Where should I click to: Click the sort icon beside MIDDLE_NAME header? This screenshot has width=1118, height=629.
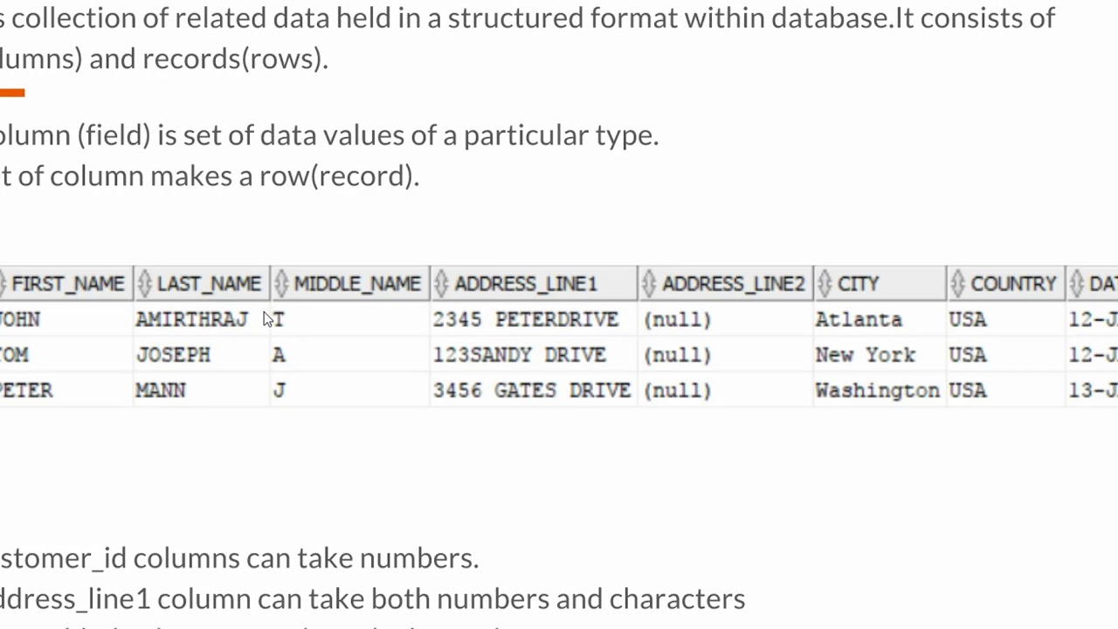pos(281,284)
